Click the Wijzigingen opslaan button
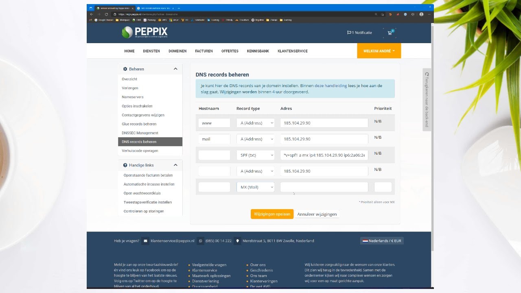Viewport: 521px width, 293px height. click(x=272, y=214)
